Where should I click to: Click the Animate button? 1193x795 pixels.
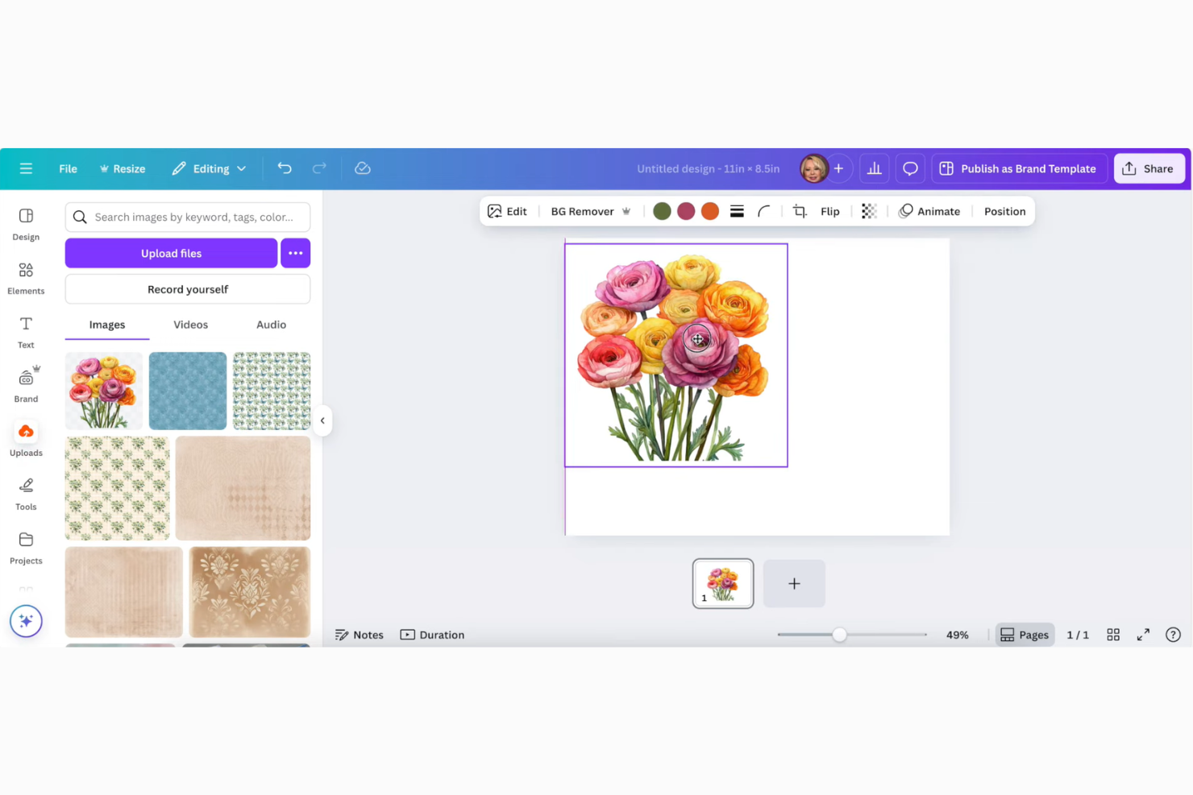(x=929, y=211)
